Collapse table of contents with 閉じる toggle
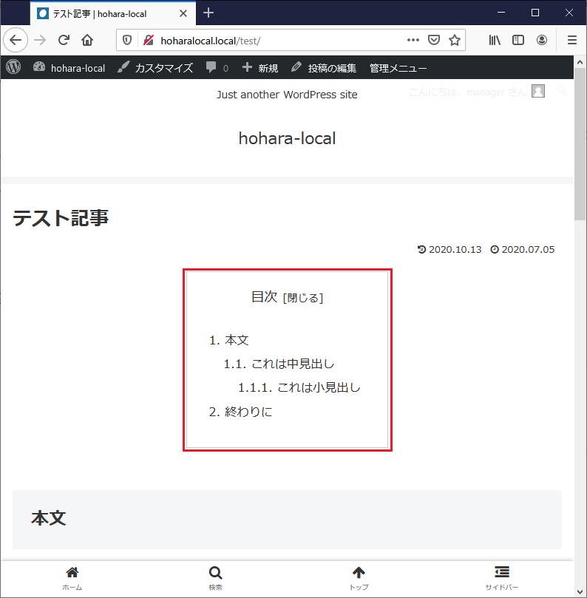The width and height of the screenshot is (587, 598). point(303,298)
